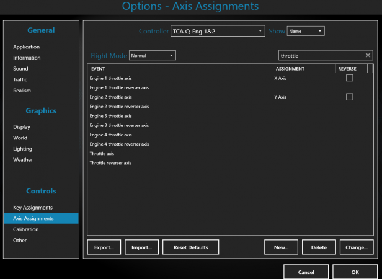The height and width of the screenshot is (279, 382).
Task: Toggle Reverse checkbox for Engine 1 throttle axis
Action: (x=349, y=78)
